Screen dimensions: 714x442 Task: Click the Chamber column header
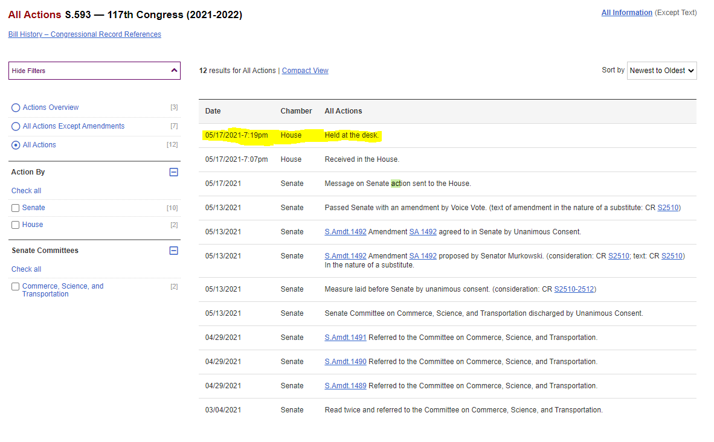click(296, 111)
